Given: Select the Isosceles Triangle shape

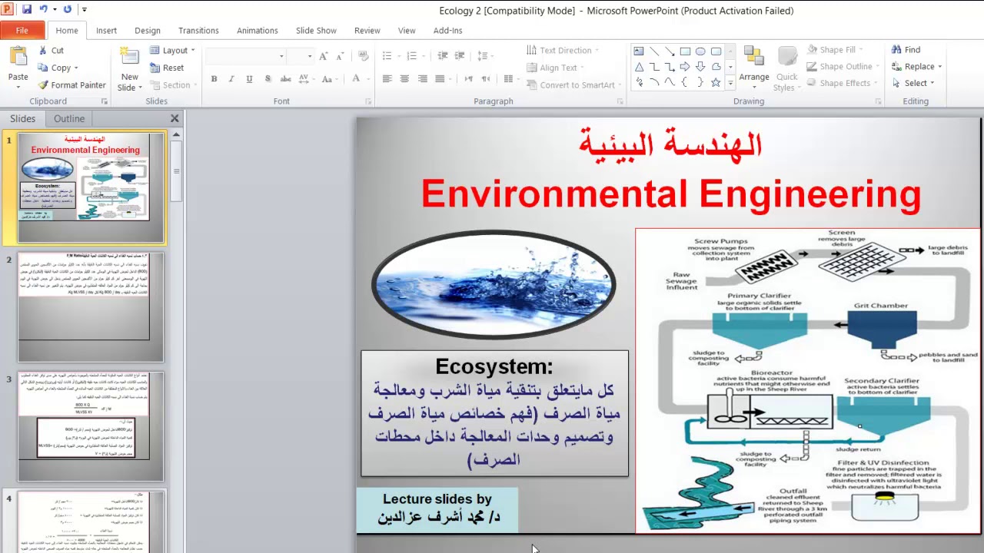Looking at the screenshot, I should [x=639, y=67].
